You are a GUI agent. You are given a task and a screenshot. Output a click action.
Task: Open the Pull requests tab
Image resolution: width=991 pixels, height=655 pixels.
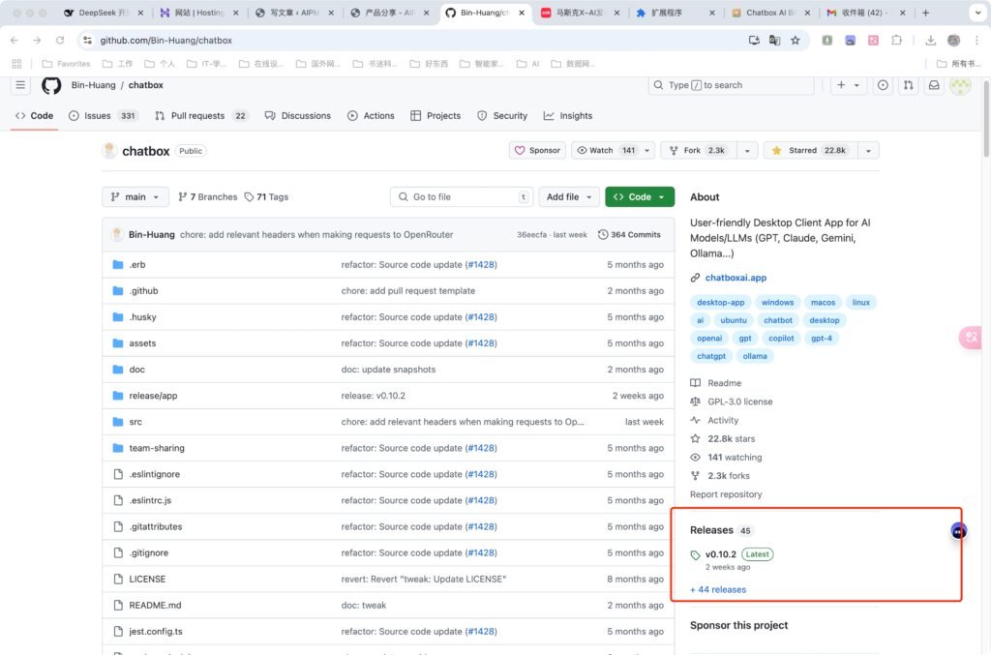(x=201, y=115)
